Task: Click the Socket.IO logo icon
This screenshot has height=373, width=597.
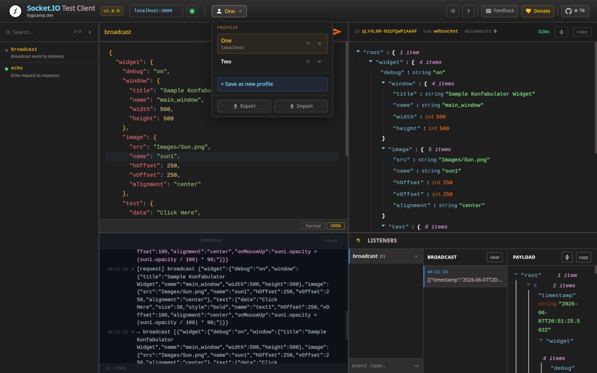Action: [x=15, y=11]
